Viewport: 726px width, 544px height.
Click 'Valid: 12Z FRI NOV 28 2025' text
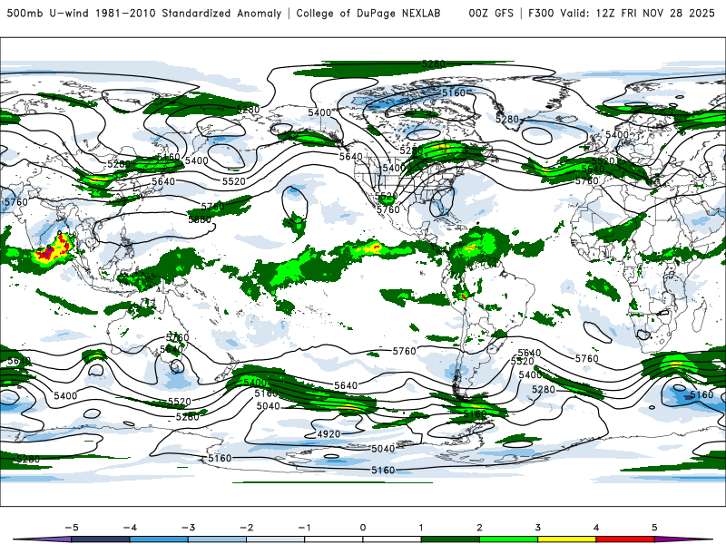click(638, 13)
